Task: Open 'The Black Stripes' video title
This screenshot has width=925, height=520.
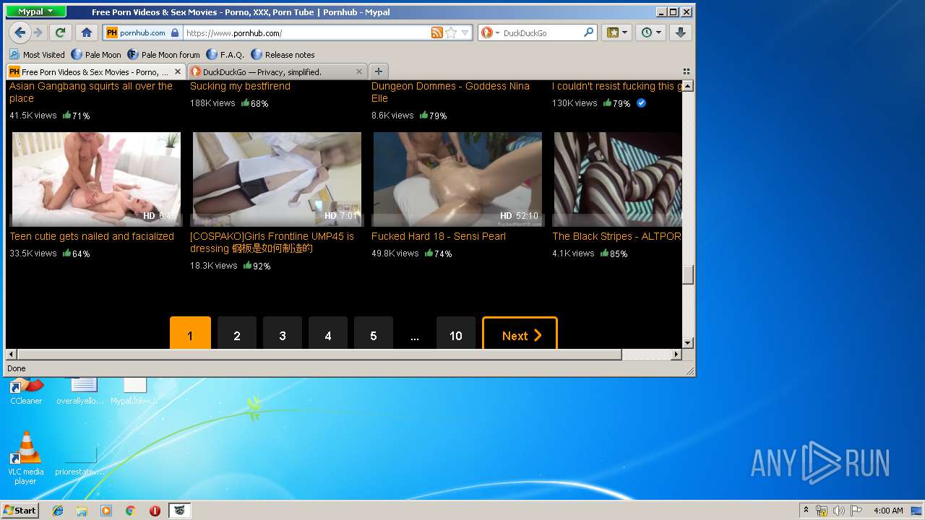Action: pos(616,236)
